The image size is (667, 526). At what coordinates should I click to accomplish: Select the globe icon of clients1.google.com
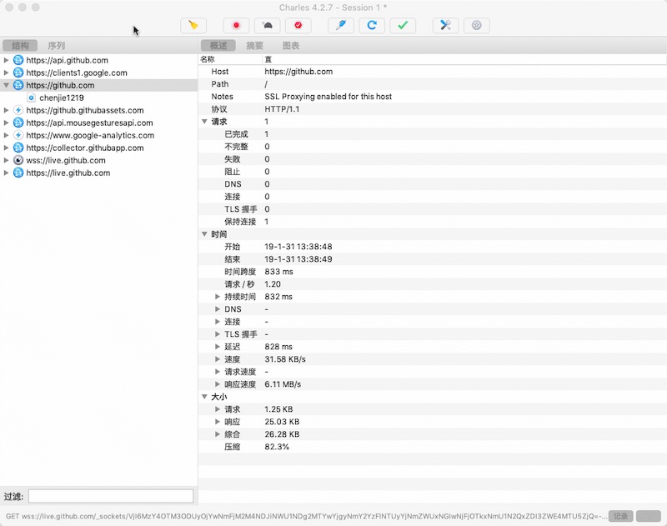coord(18,73)
